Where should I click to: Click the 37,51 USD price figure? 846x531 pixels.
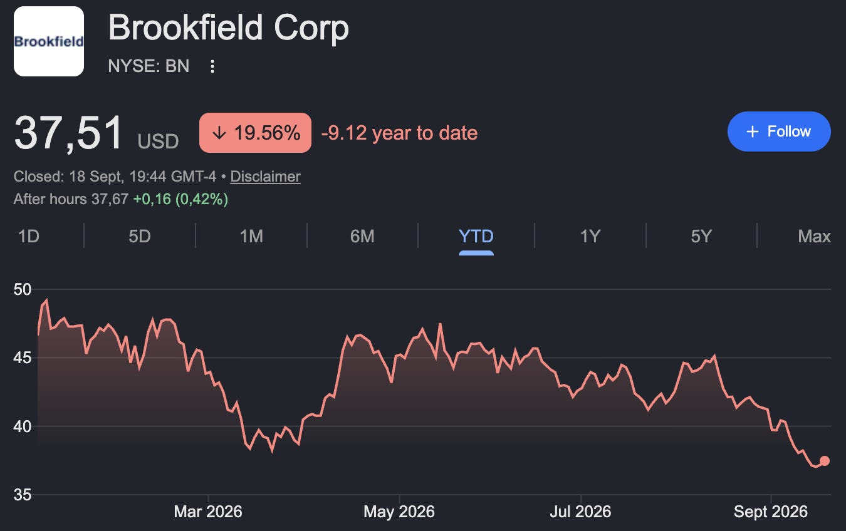coord(97,133)
